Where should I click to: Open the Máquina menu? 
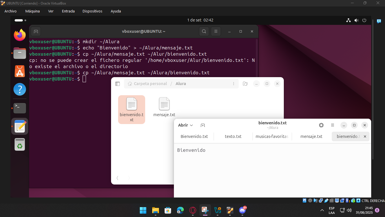click(x=32, y=11)
